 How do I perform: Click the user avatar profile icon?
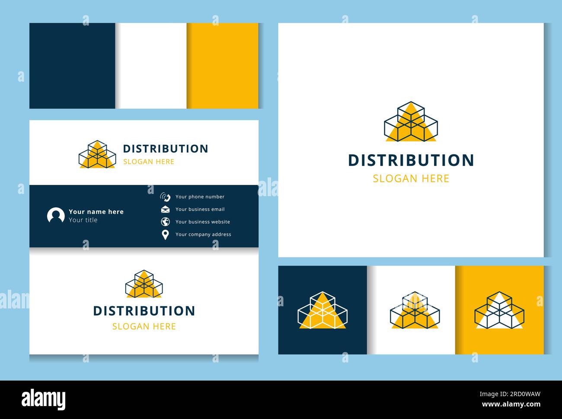coord(56,216)
